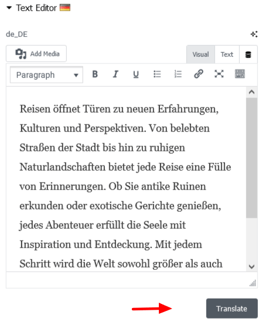Click the German flag icon

pyautogui.click(x=65, y=8)
